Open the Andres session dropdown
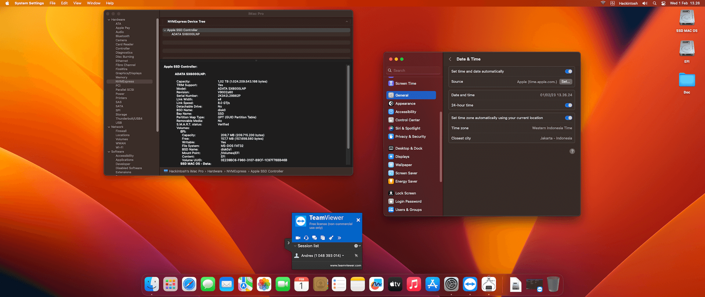 click(x=343, y=256)
